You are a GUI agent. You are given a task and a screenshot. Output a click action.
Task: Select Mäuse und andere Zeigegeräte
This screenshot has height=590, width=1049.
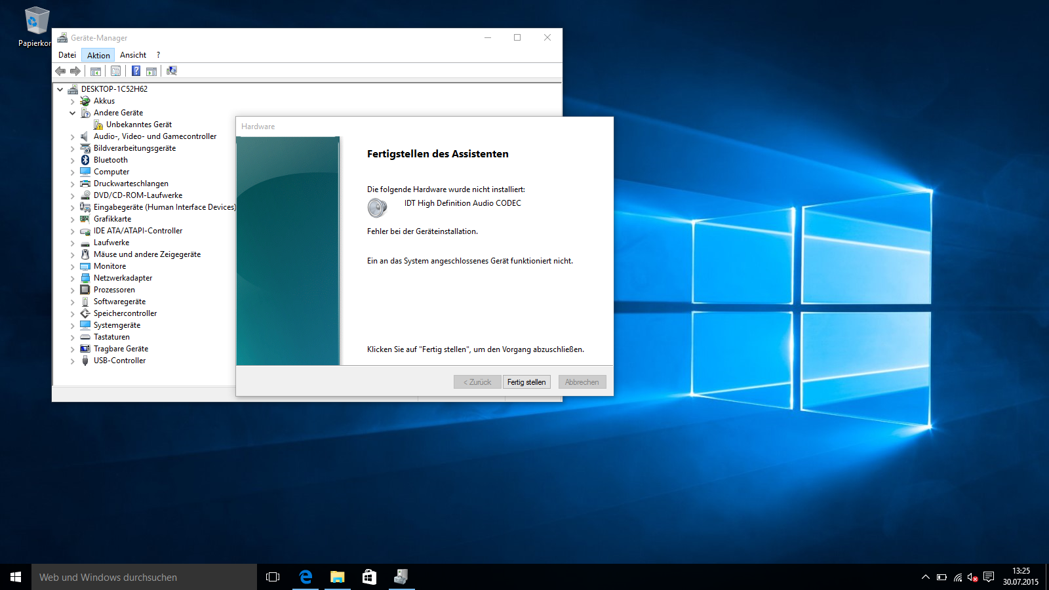coord(147,254)
